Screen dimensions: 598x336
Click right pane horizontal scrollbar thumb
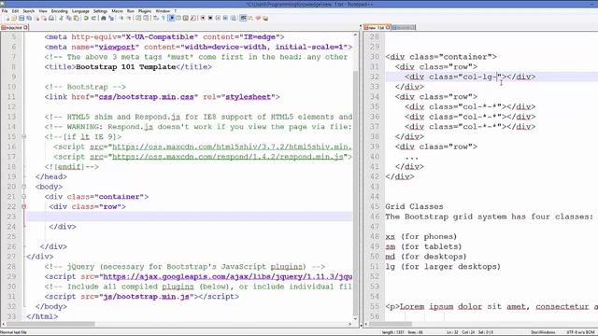391,324
